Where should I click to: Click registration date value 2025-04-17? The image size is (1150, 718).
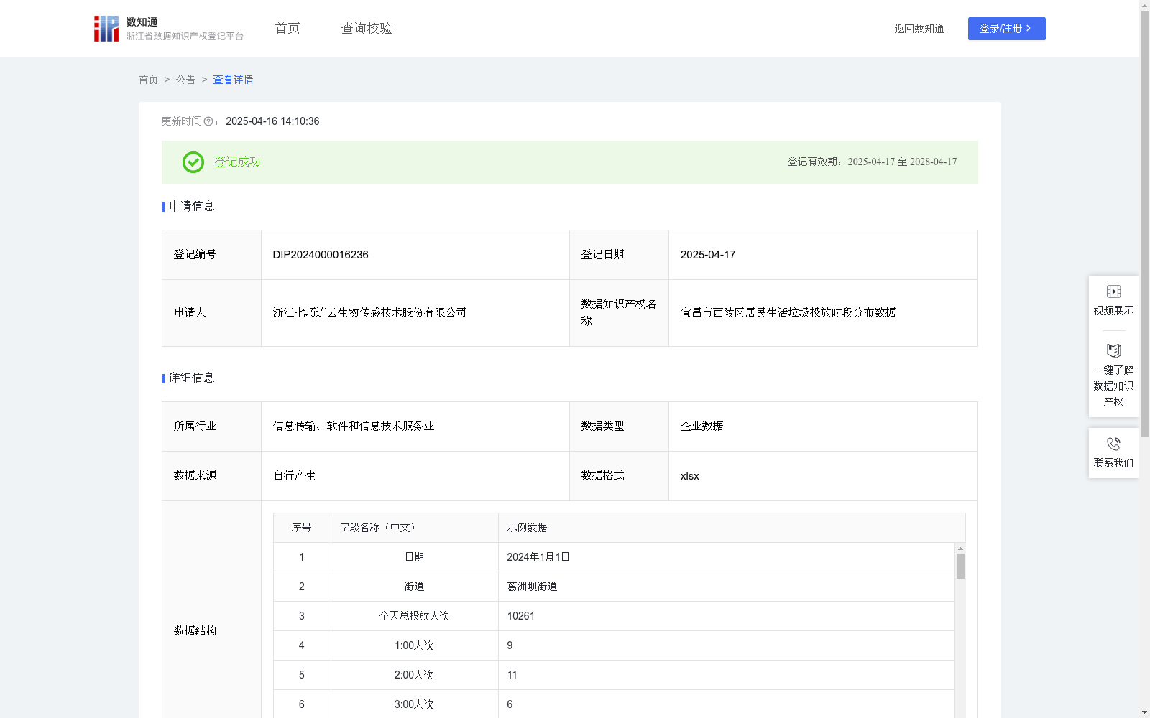708,255
